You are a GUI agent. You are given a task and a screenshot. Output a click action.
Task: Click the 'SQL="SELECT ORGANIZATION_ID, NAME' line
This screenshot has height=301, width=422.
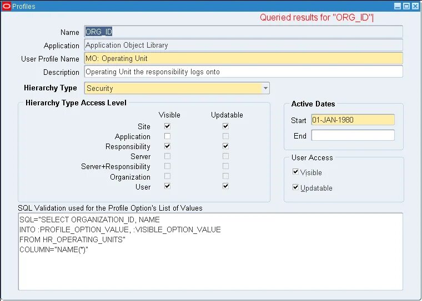point(89,220)
